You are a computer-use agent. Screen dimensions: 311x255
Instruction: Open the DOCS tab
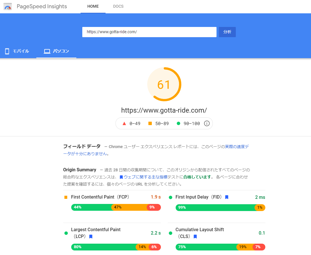[x=118, y=6]
